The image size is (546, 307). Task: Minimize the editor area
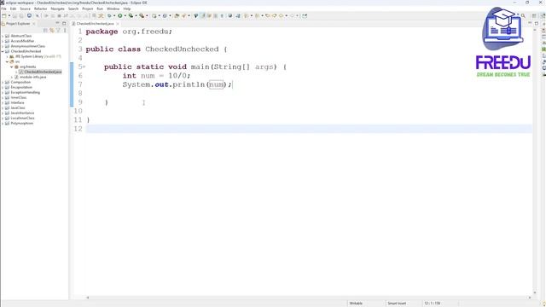[530, 23]
